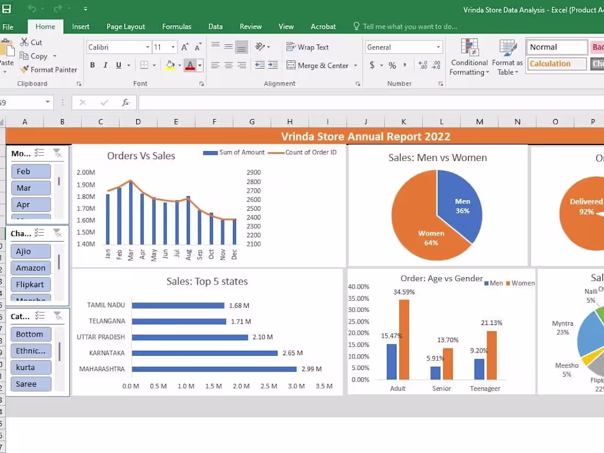Screen dimensions: 604x453
Task: Apply bold formatting
Action: 92,65
